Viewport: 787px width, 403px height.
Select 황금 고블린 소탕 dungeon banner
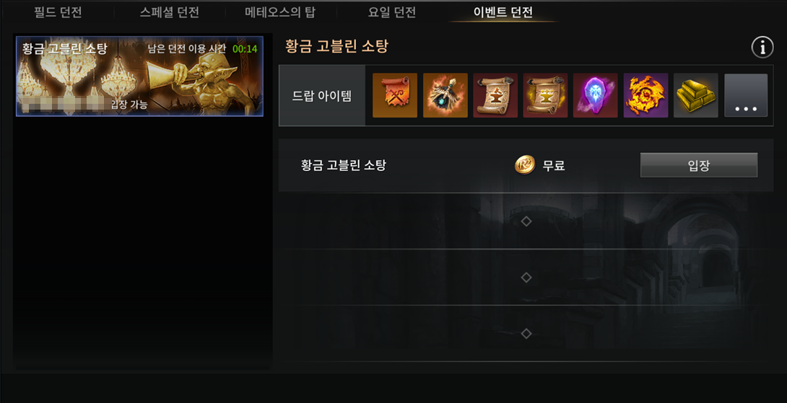tap(139, 76)
